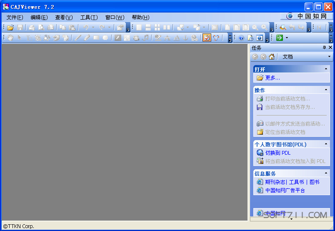Click 当前活动文档另存为... item
Screen dimensions: 335x231
(290, 107)
